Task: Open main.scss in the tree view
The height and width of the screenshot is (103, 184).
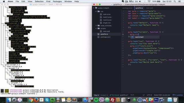Action: coord(107,14)
